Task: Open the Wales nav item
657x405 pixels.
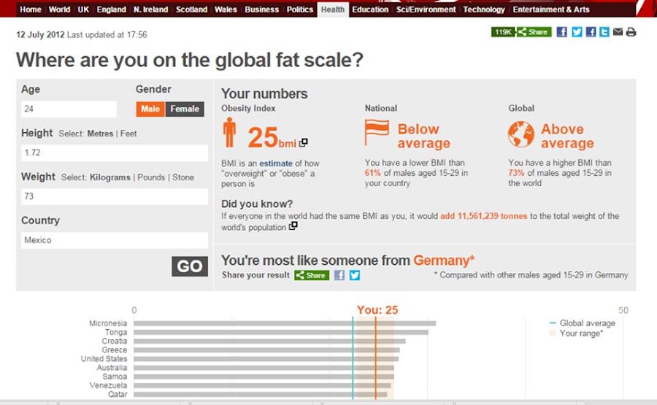Action: point(226,9)
